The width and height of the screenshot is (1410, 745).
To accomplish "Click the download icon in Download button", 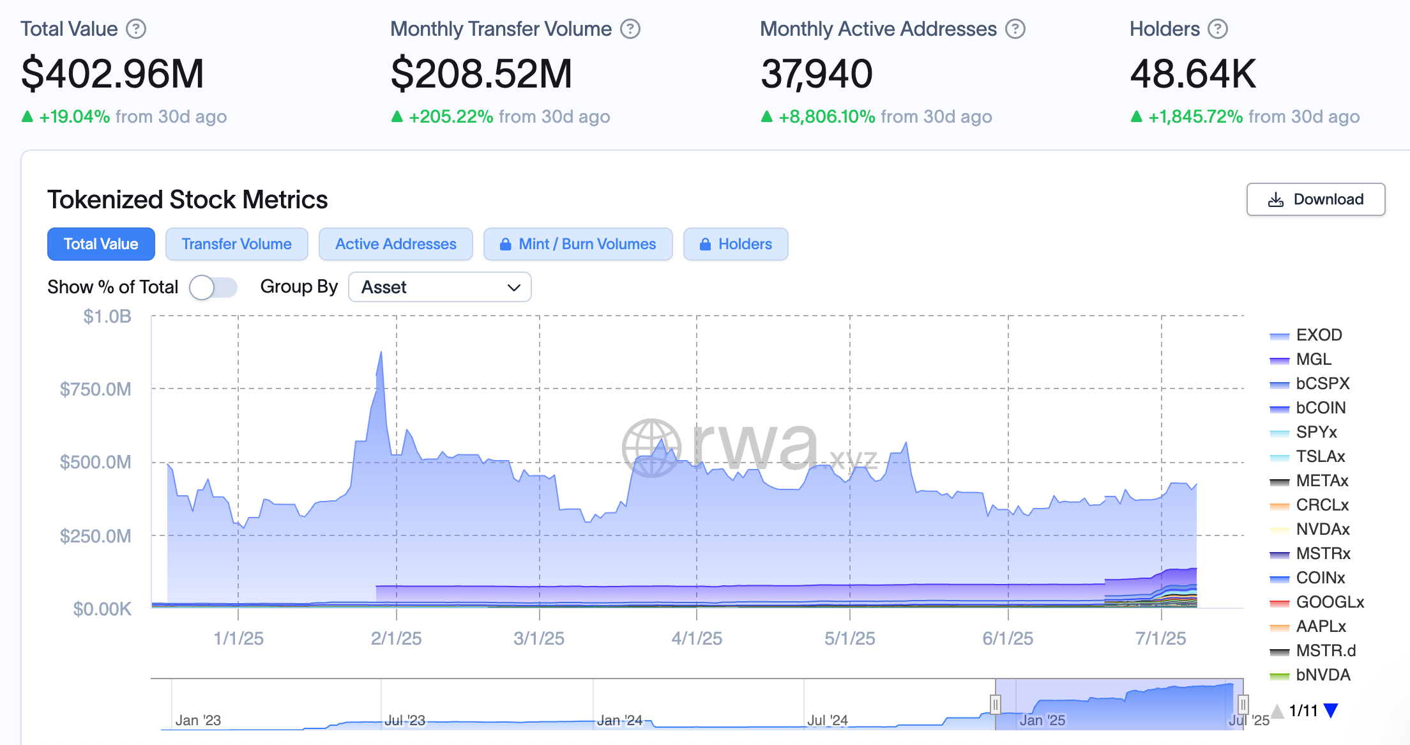I will tap(1275, 200).
